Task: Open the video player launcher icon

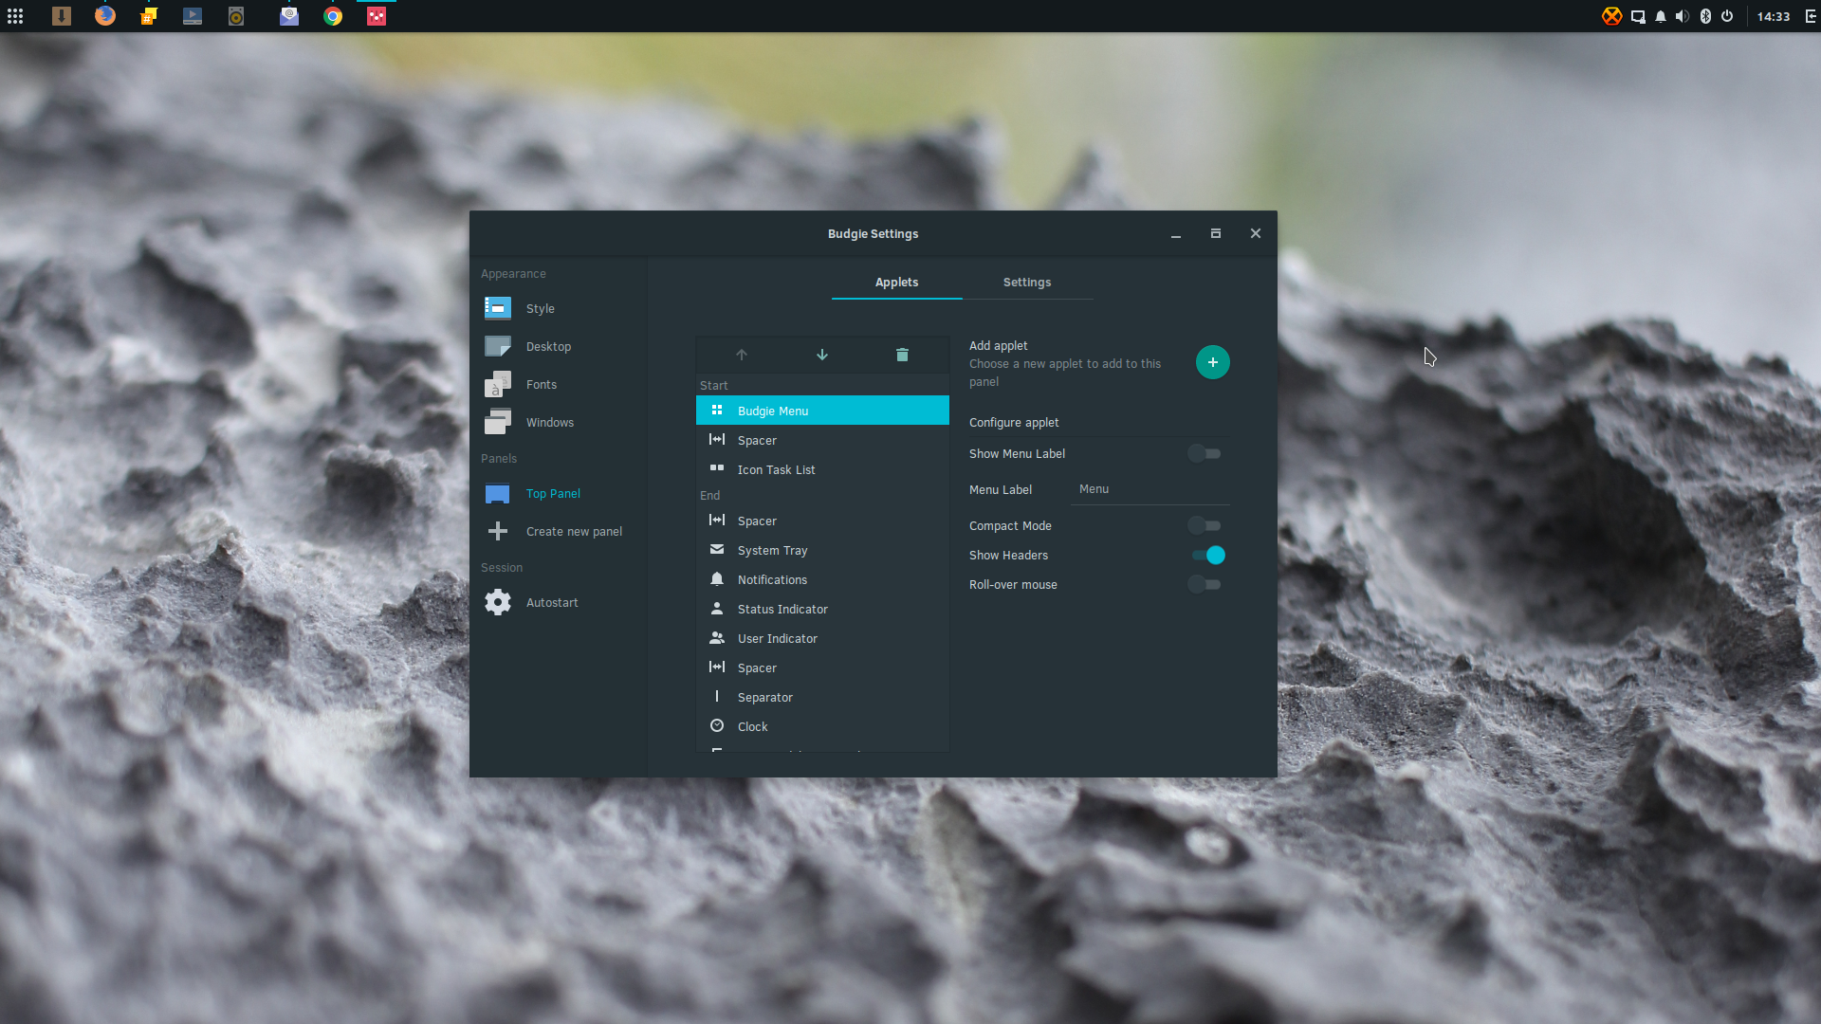Action: pos(193,16)
